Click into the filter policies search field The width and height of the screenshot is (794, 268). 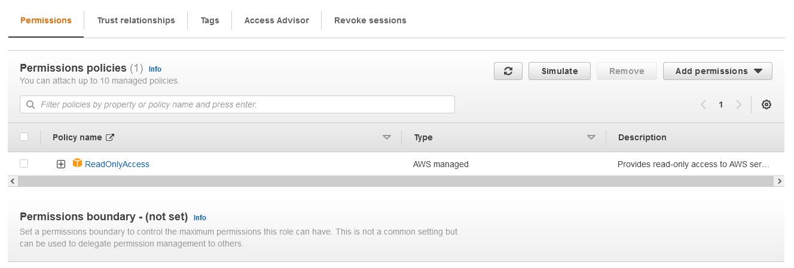237,104
